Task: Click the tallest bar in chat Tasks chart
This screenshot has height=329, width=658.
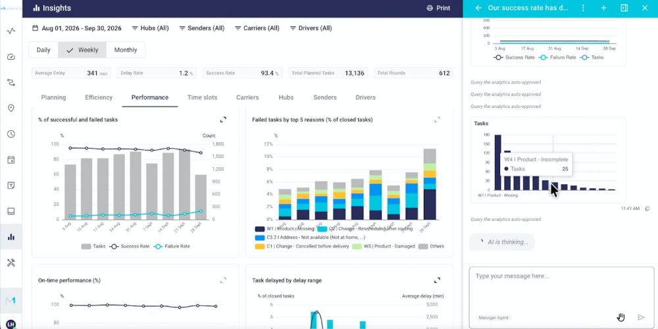Action: coord(497,163)
